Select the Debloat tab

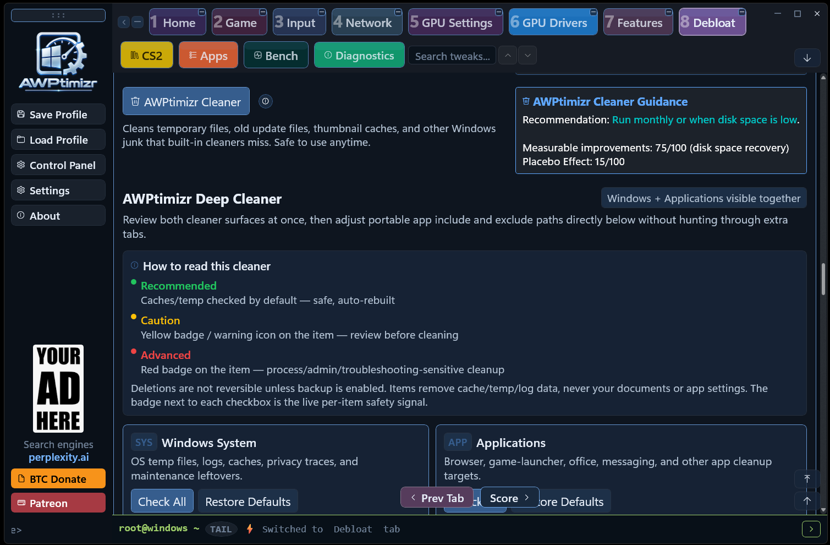click(x=712, y=23)
